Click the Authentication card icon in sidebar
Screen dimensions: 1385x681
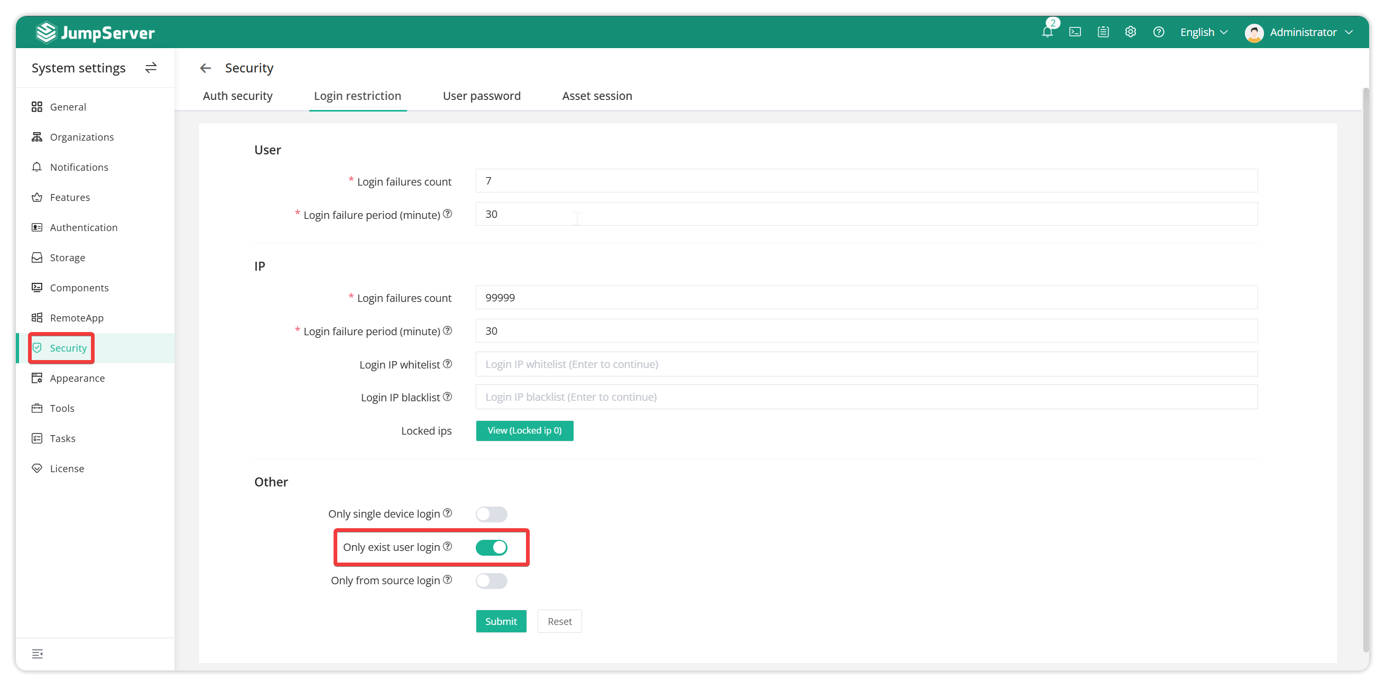pyautogui.click(x=36, y=227)
